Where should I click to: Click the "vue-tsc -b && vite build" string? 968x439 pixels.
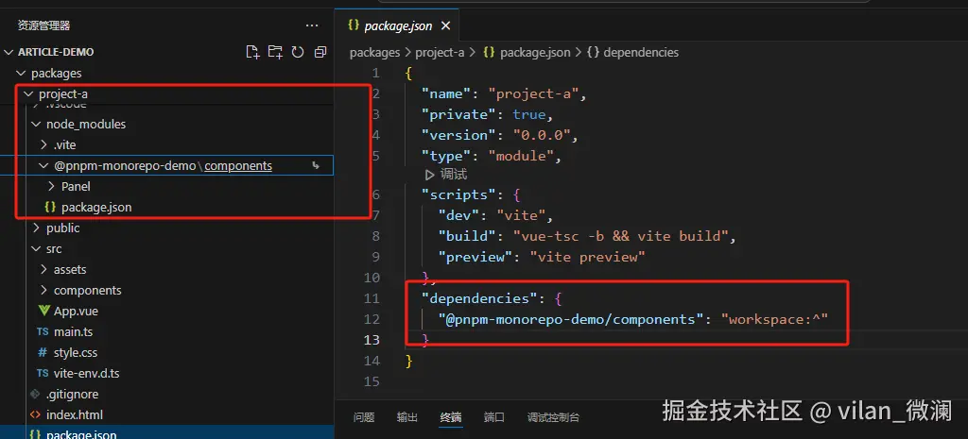[x=621, y=236]
